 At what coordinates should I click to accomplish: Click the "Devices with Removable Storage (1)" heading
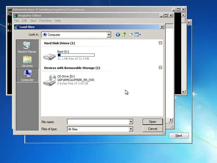click(72, 68)
